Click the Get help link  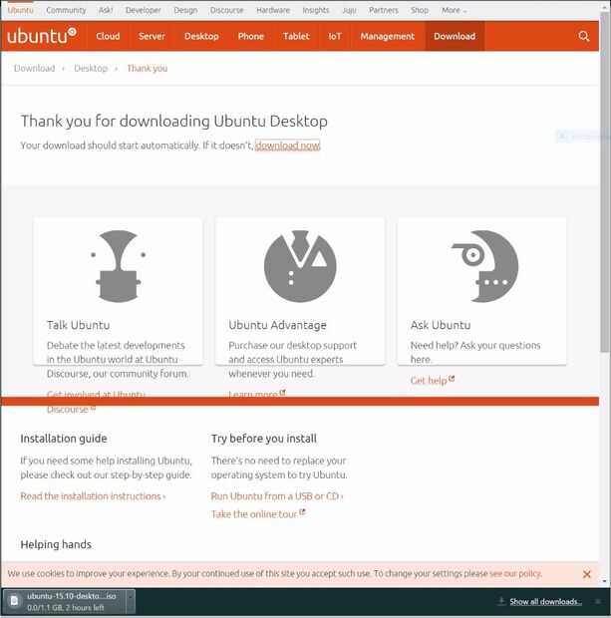432,381
